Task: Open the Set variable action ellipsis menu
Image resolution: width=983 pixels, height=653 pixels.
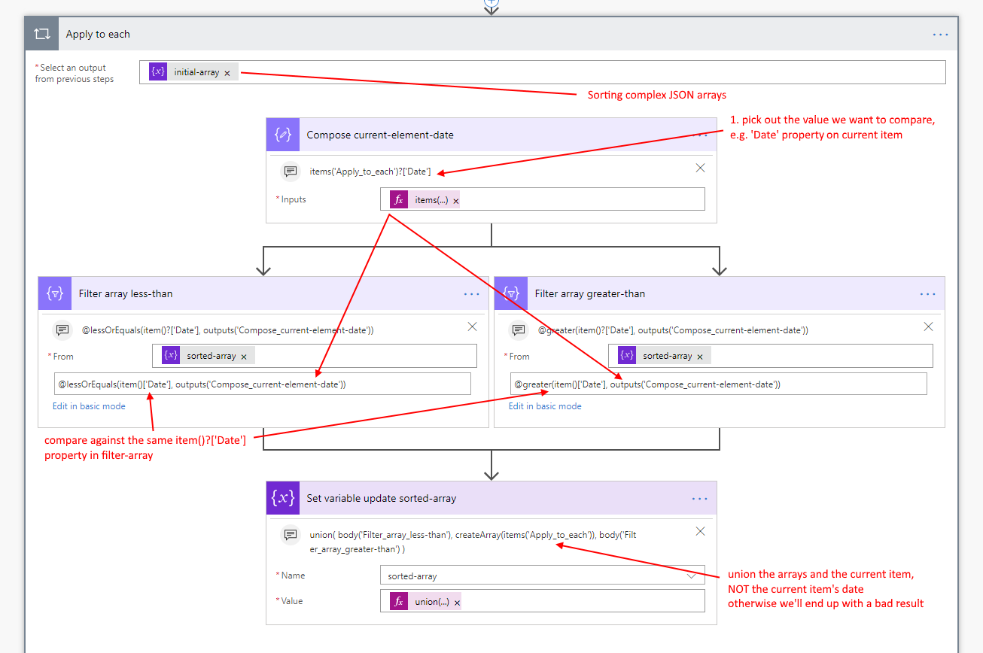Action: click(x=700, y=499)
